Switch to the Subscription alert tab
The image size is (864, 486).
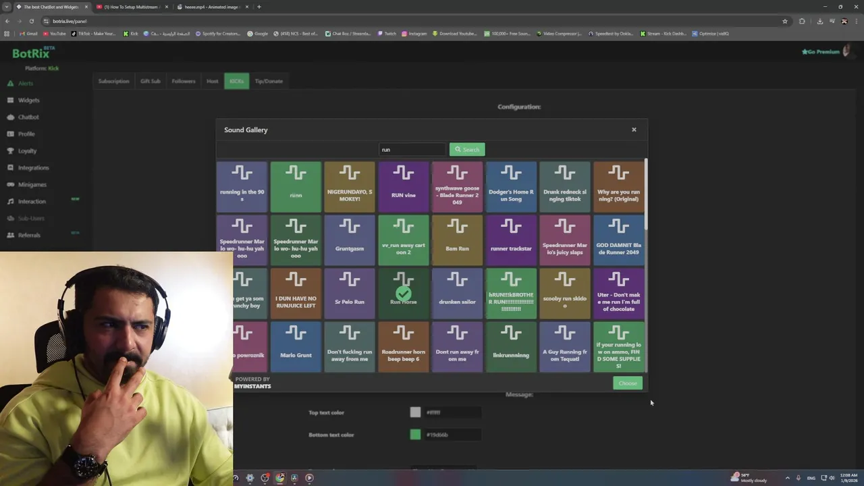(113, 81)
